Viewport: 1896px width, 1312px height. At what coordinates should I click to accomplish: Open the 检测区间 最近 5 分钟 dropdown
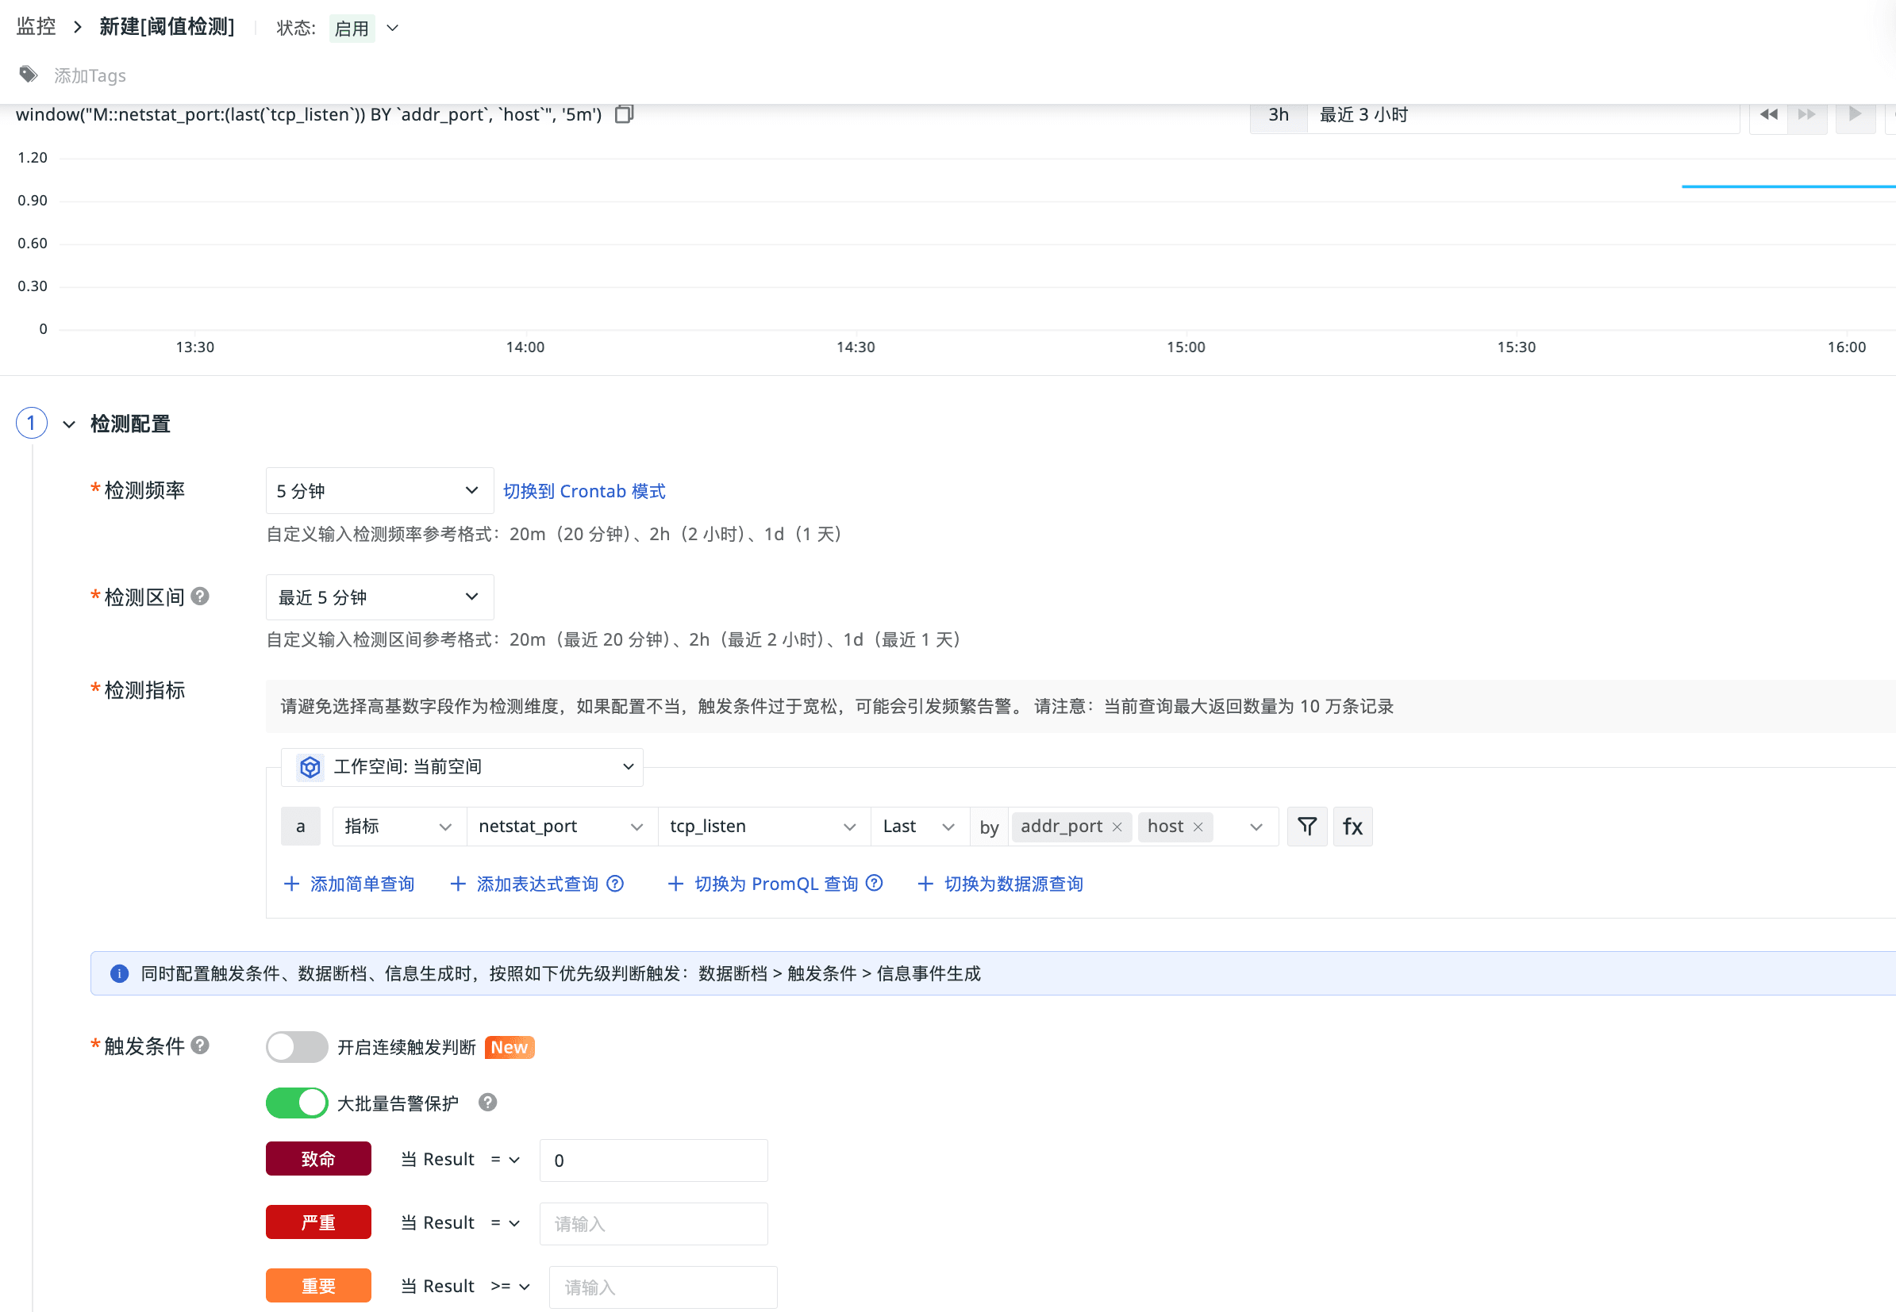(379, 597)
